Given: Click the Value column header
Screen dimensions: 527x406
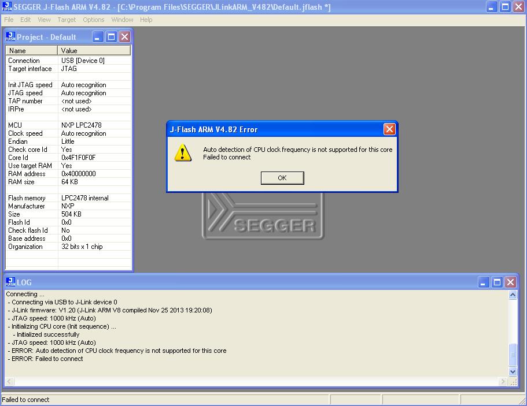Looking at the screenshot, I should click(94, 51).
